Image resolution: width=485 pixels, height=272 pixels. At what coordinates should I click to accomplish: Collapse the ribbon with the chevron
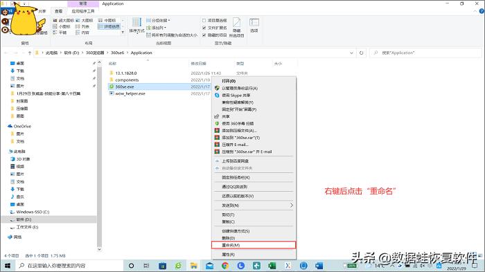pos(475,11)
